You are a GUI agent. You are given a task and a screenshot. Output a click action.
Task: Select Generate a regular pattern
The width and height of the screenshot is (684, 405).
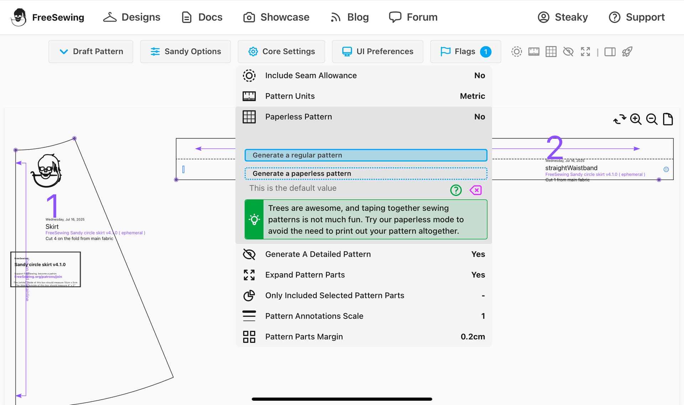point(366,155)
